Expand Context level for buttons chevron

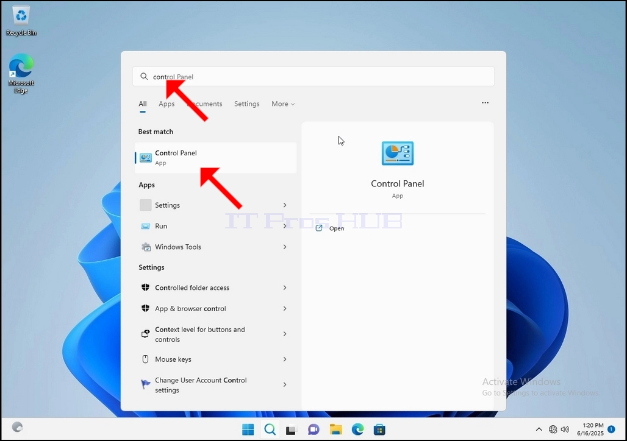pos(285,334)
